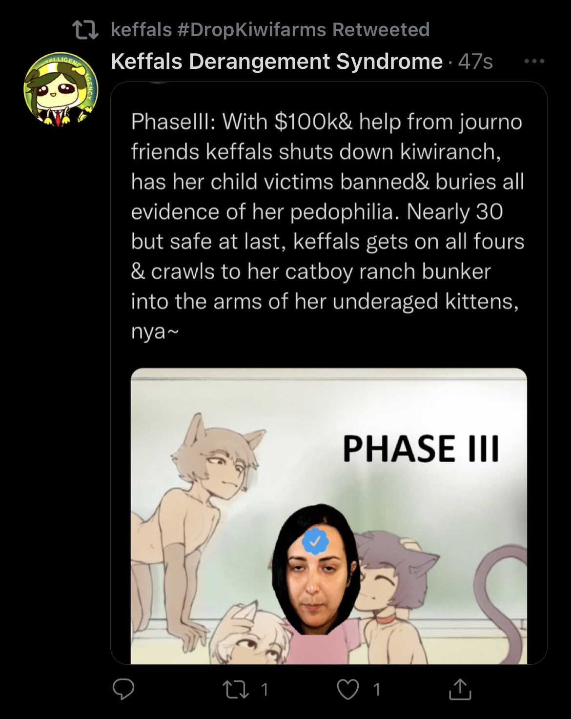Open the three-dot more options menu
The height and width of the screenshot is (719, 571).
point(534,62)
